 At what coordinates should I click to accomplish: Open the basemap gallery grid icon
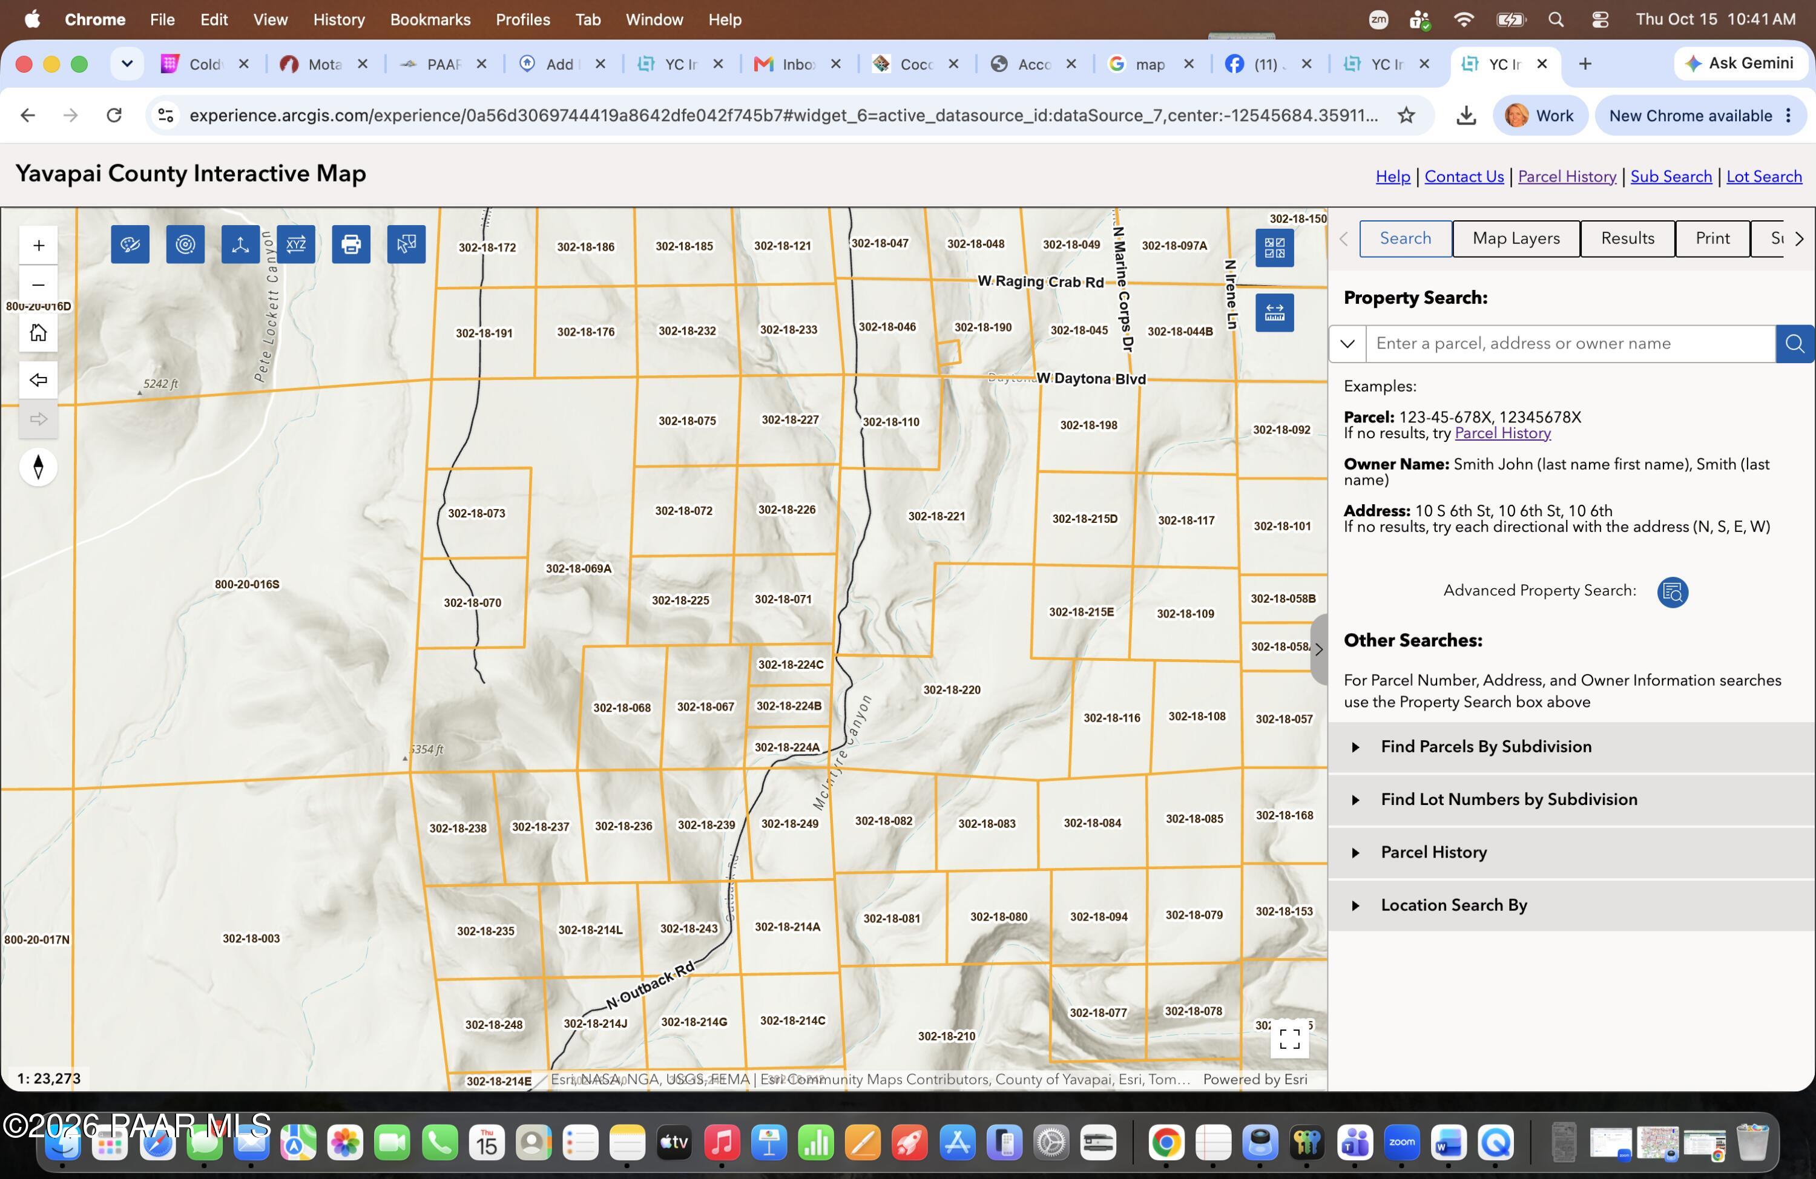(x=1274, y=248)
